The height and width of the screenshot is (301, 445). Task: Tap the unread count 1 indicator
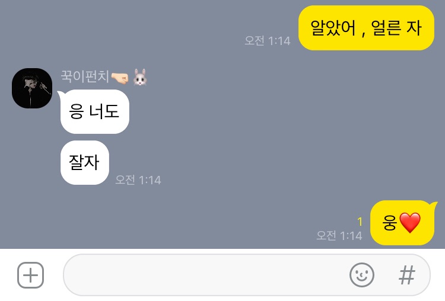[x=360, y=222]
